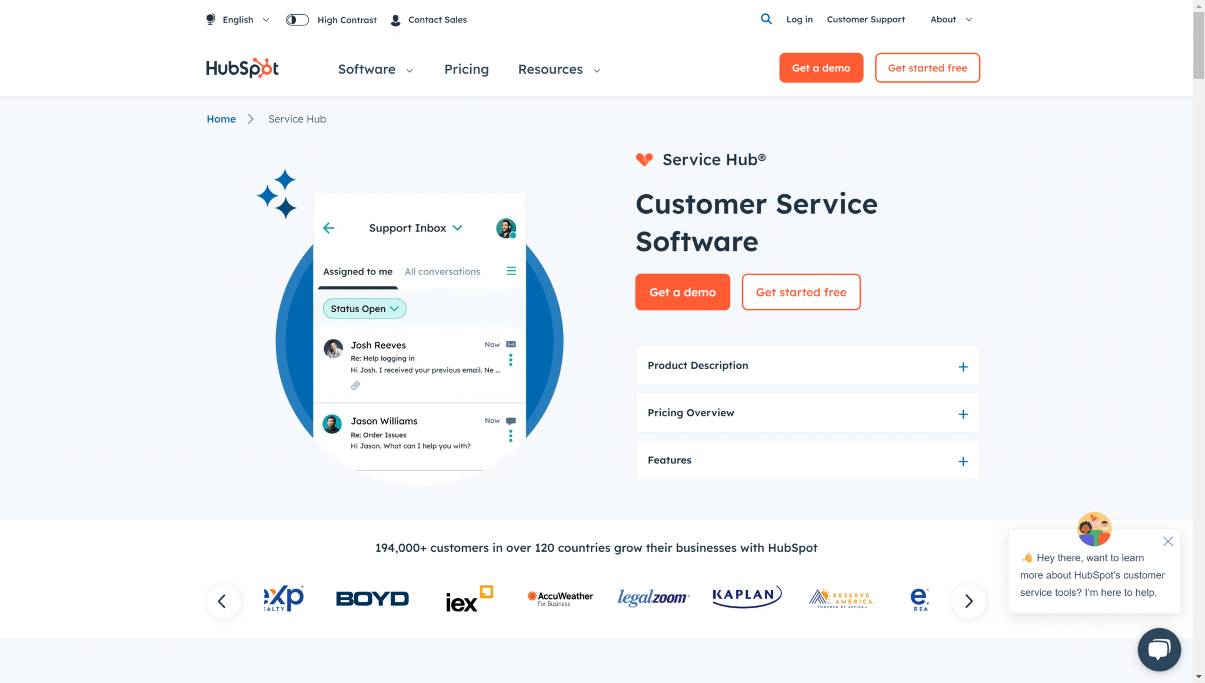The image size is (1205, 683).
Task: Open the Resources menu
Action: (559, 69)
